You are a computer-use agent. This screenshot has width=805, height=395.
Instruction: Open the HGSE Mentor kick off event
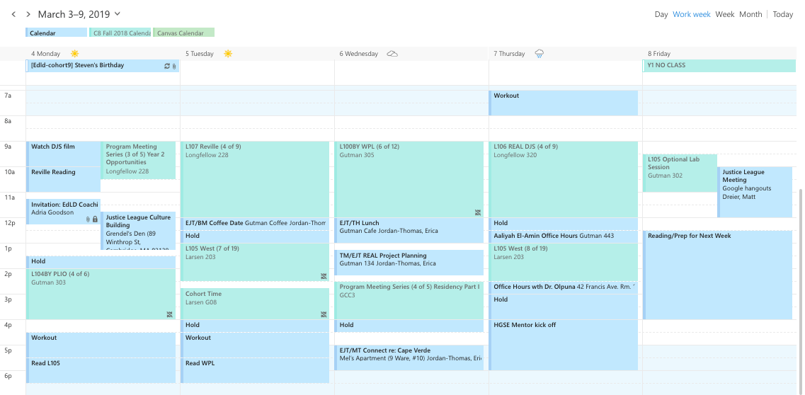(x=563, y=345)
